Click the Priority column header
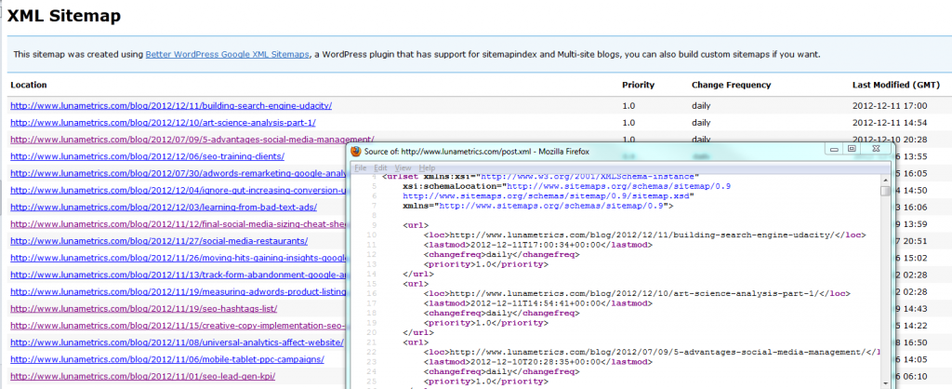The height and width of the screenshot is (389, 952). coord(638,85)
